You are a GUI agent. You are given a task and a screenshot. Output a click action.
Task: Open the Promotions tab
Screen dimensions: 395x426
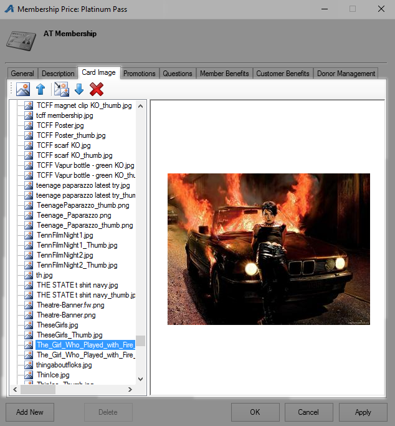[x=140, y=74]
